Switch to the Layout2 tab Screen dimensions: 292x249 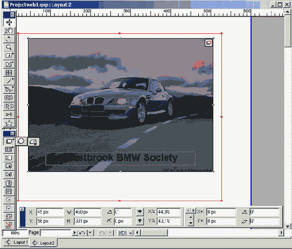[44, 243]
